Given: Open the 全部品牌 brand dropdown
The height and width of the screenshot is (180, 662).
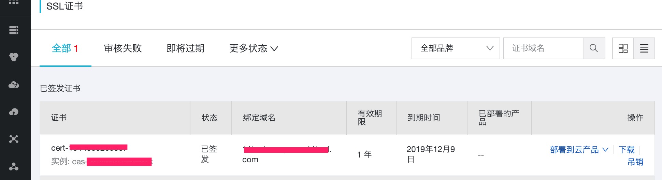Looking at the screenshot, I should (x=456, y=48).
